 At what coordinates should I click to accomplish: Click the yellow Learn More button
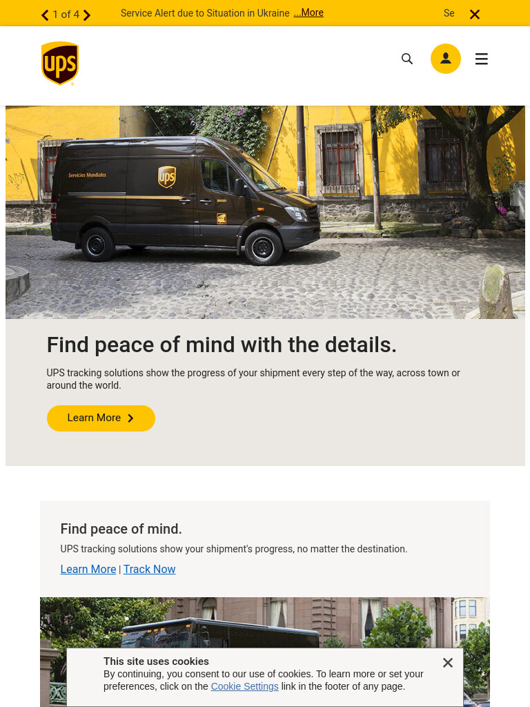(101, 418)
